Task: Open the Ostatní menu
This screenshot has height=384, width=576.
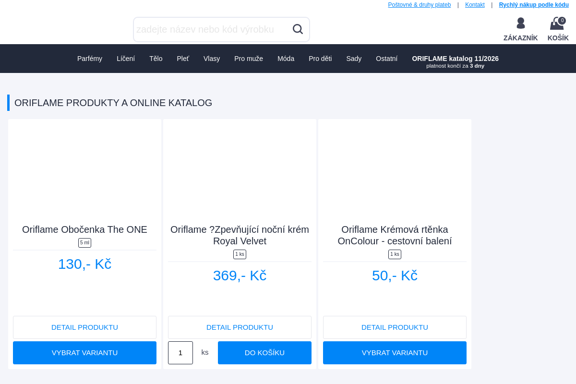Action: tap(386, 59)
